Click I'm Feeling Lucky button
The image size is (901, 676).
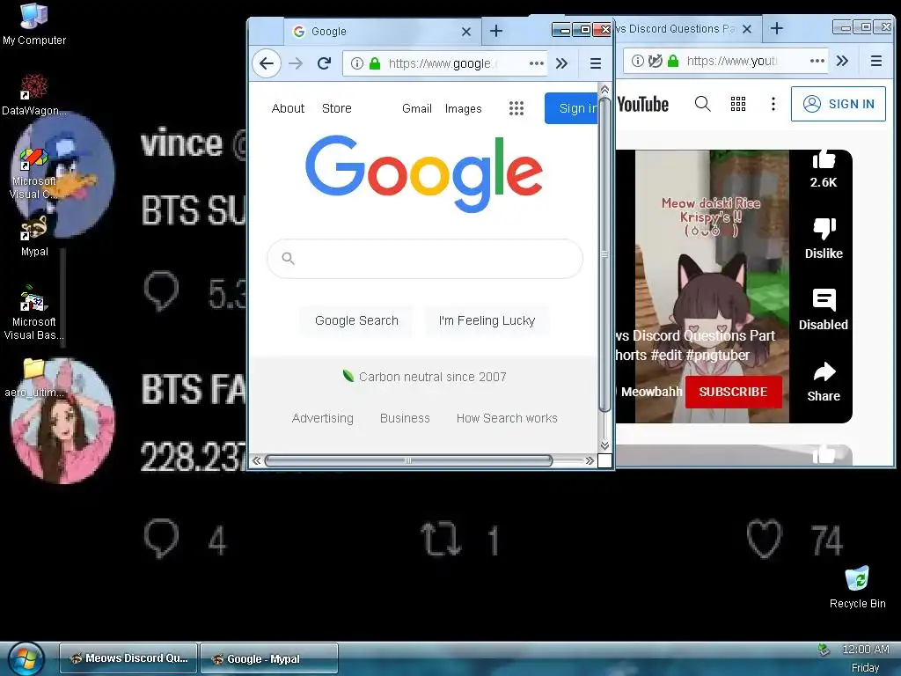coord(487,320)
